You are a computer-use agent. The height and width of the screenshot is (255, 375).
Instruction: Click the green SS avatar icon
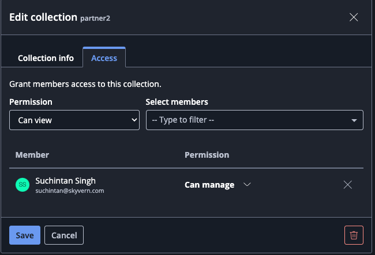22,185
